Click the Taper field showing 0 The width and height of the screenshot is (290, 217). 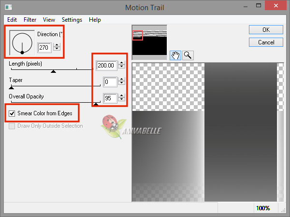[x=110, y=82]
